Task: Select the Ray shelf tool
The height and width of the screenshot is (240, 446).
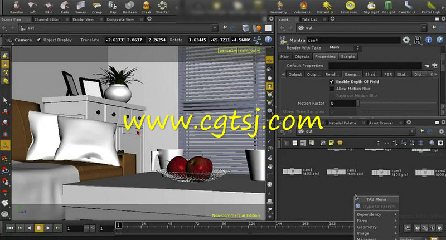Action: click(113, 7)
